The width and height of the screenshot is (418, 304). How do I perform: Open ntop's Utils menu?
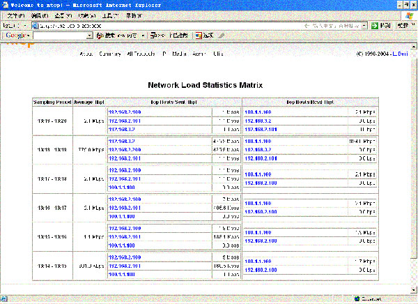click(218, 54)
